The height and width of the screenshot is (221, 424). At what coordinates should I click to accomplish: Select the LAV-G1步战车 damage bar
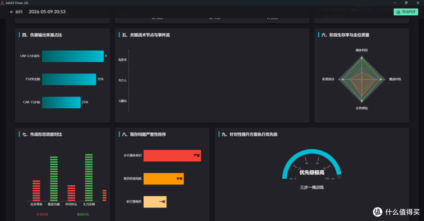point(73,56)
